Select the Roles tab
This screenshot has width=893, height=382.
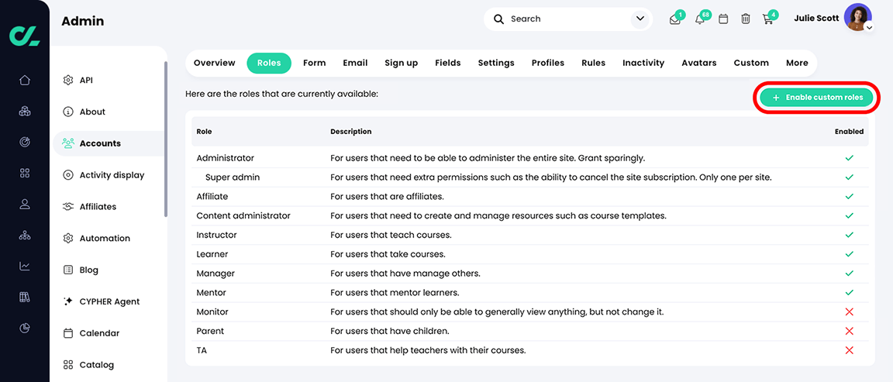(269, 63)
